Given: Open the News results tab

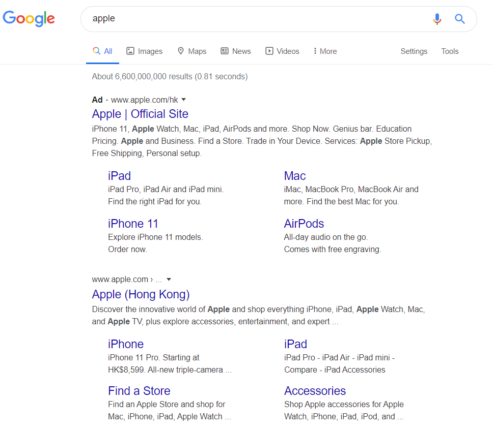Looking at the screenshot, I should [x=236, y=51].
